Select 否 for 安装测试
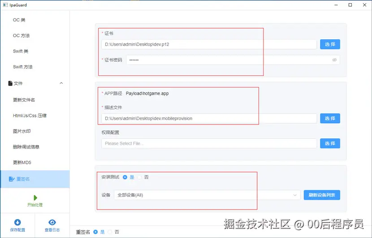This screenshot has width=372, height=238. click(x=139, y=177)
